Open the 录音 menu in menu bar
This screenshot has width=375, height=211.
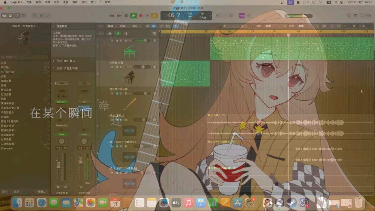coord(65,2)
